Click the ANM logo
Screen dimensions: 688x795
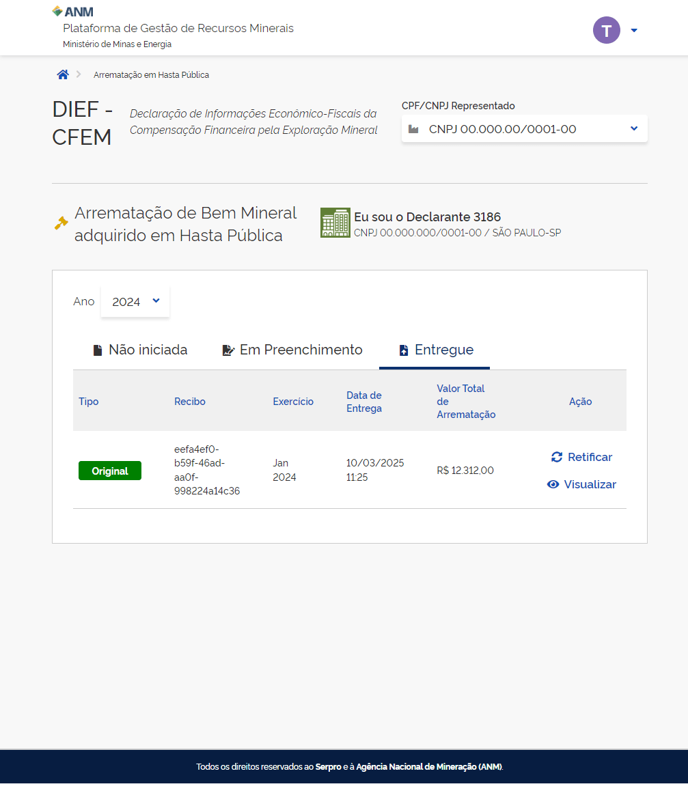pyautogui.click(x=72, y=12)
